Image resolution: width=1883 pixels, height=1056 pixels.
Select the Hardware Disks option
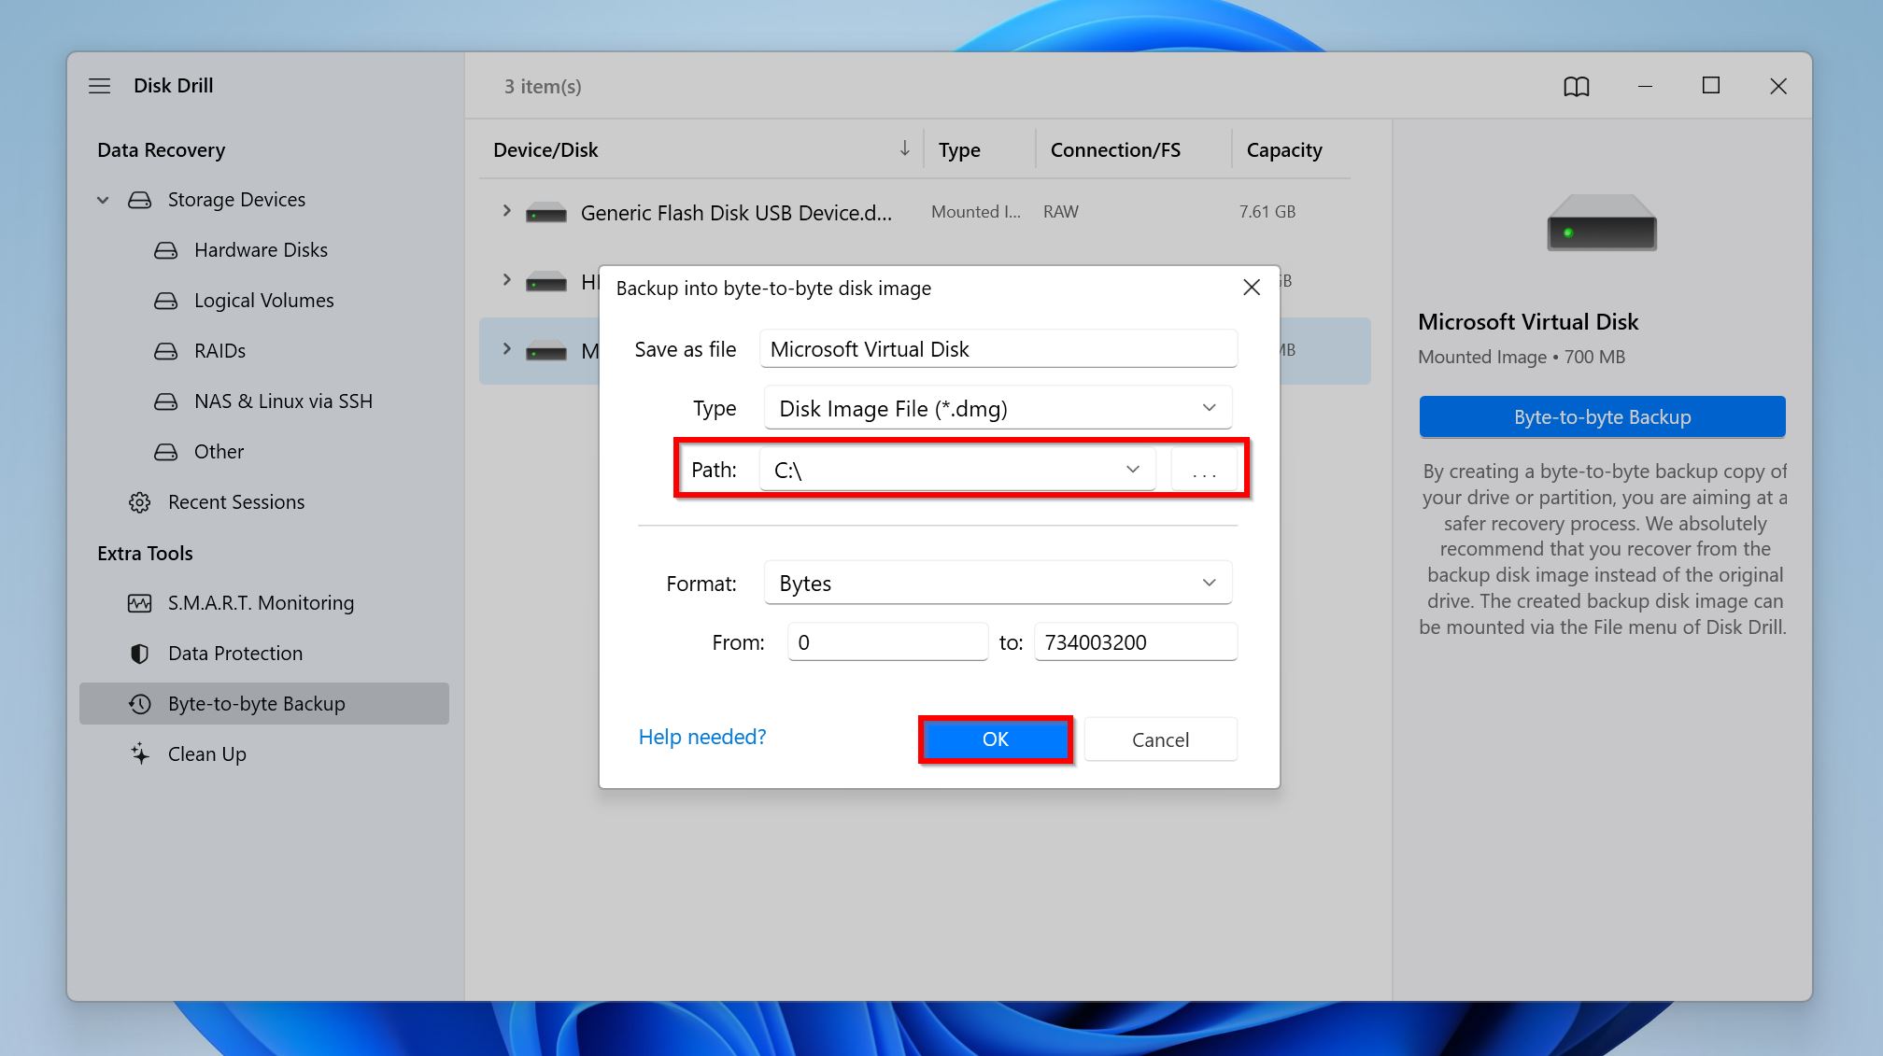pos(260,248)
